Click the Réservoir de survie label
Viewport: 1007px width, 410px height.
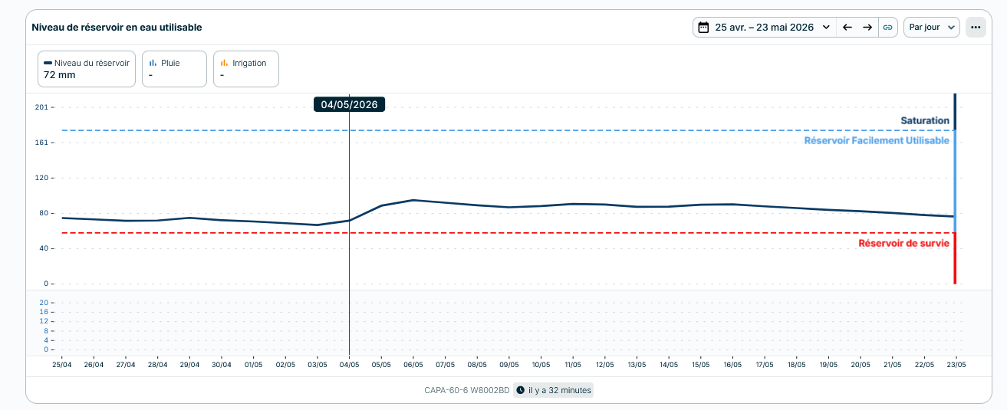coord(904,244)
